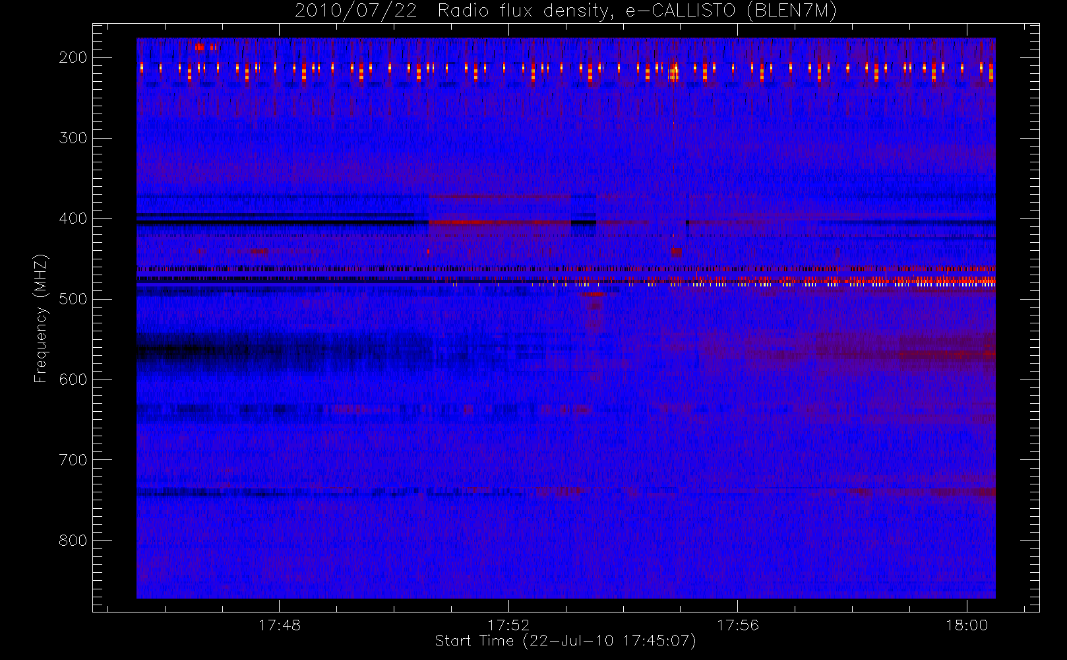Click the 300 frequency tick label
The image size is (1067, 660).
(73, 138)
